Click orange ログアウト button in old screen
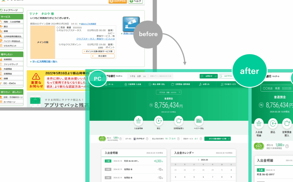The width and height of the screenshot is (293, 182). click(x=118, y=1)
